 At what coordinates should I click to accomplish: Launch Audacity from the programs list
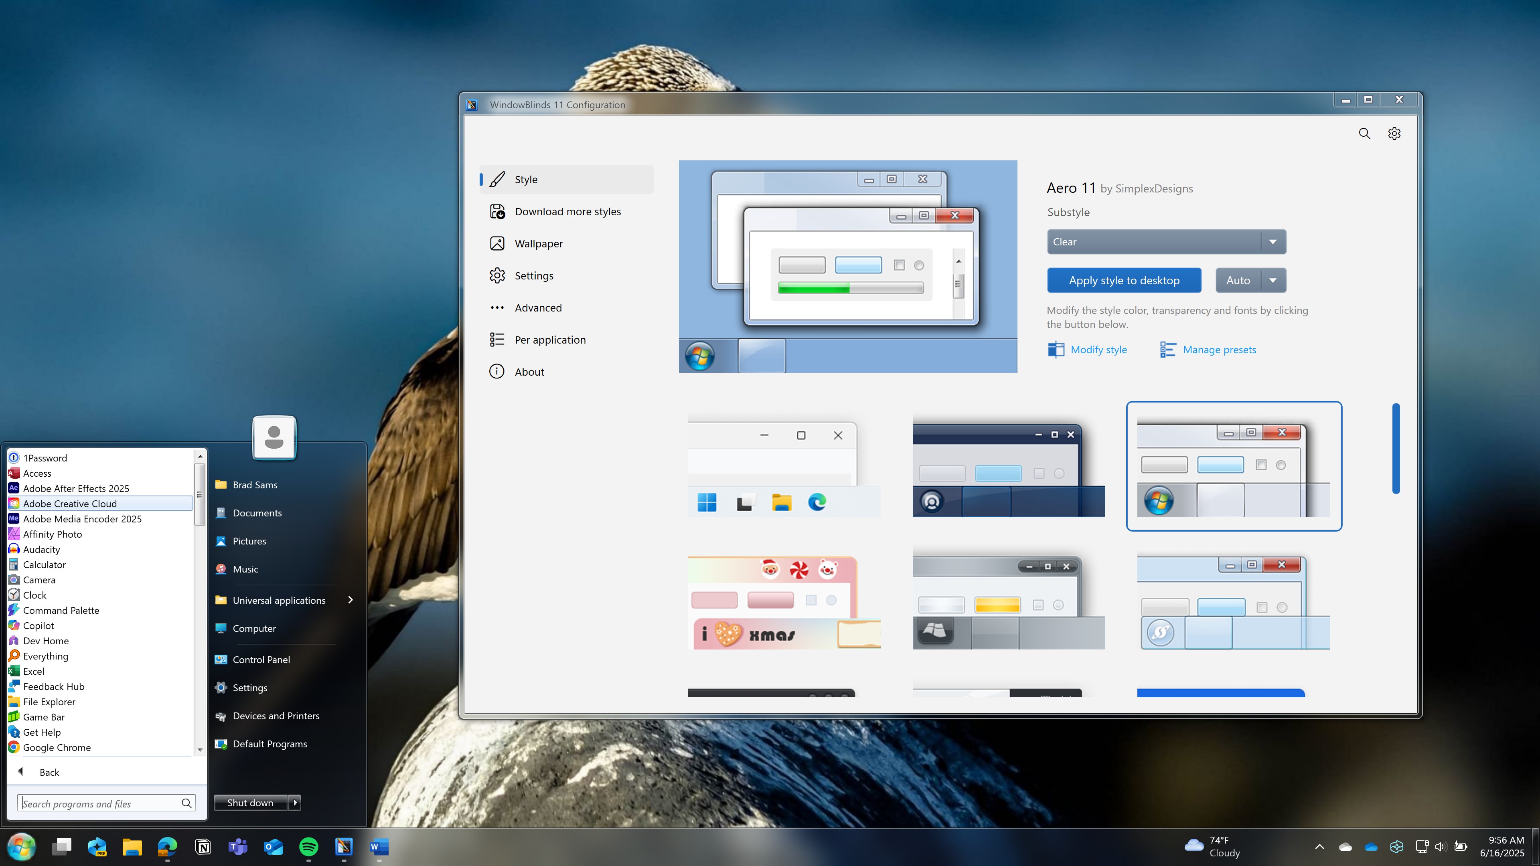[100, 549]
